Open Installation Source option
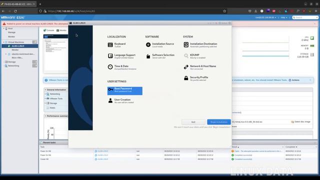Screen dimensions: 320x180 (x=160, y=45)
